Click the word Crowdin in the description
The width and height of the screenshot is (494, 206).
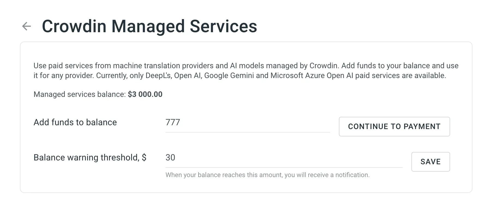click(324, 66)
